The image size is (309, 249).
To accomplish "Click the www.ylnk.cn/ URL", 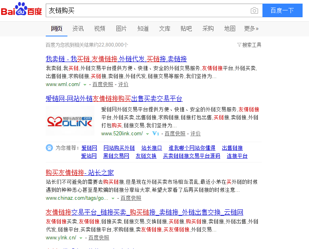I will coord(61,238).
